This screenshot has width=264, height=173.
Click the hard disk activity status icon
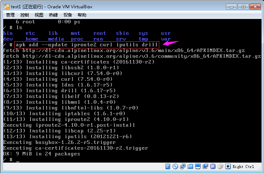[168, 167]
